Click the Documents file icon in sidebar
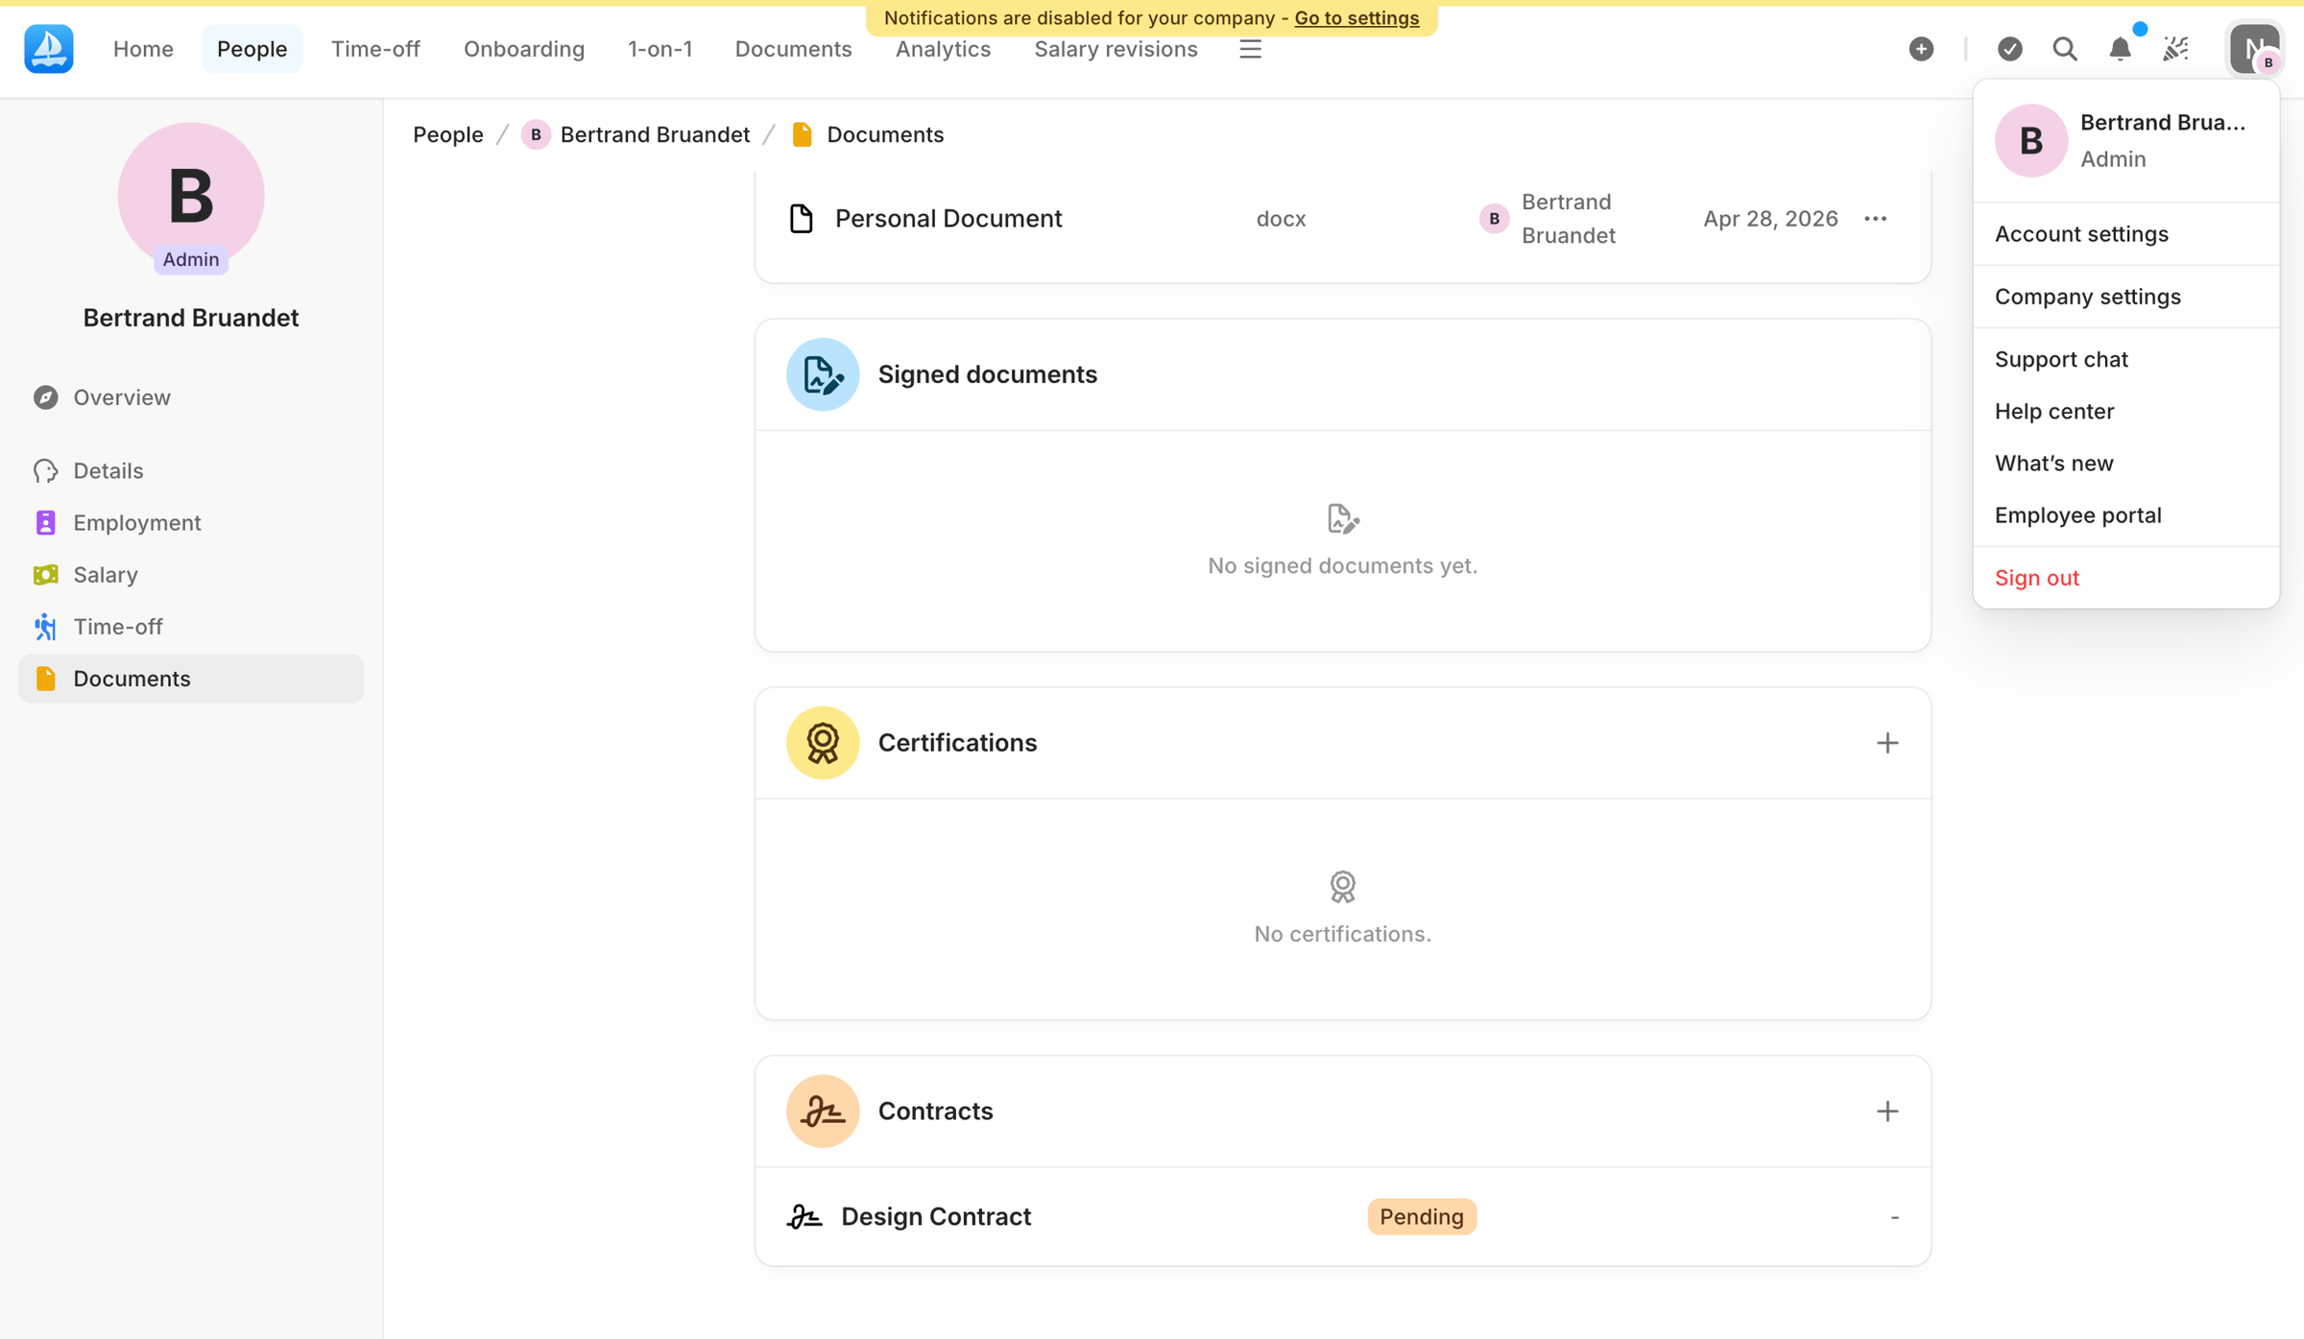The height and width of the screenshot is (1339, 2304). click(x=45, y=679)
